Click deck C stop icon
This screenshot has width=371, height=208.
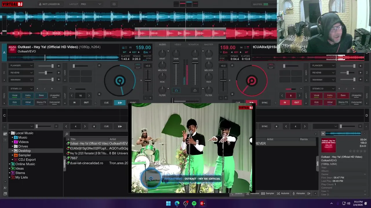pyautogui.click(x=94, y=126)
